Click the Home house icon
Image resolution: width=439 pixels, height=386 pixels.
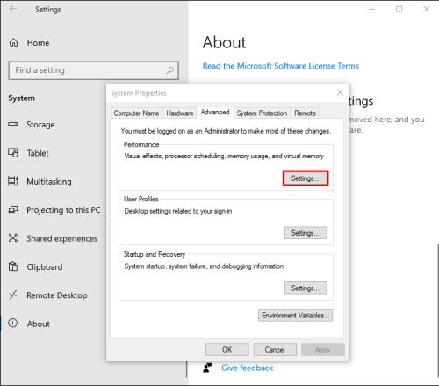click(13, 43)
